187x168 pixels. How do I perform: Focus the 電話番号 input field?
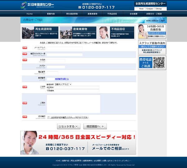52,73
